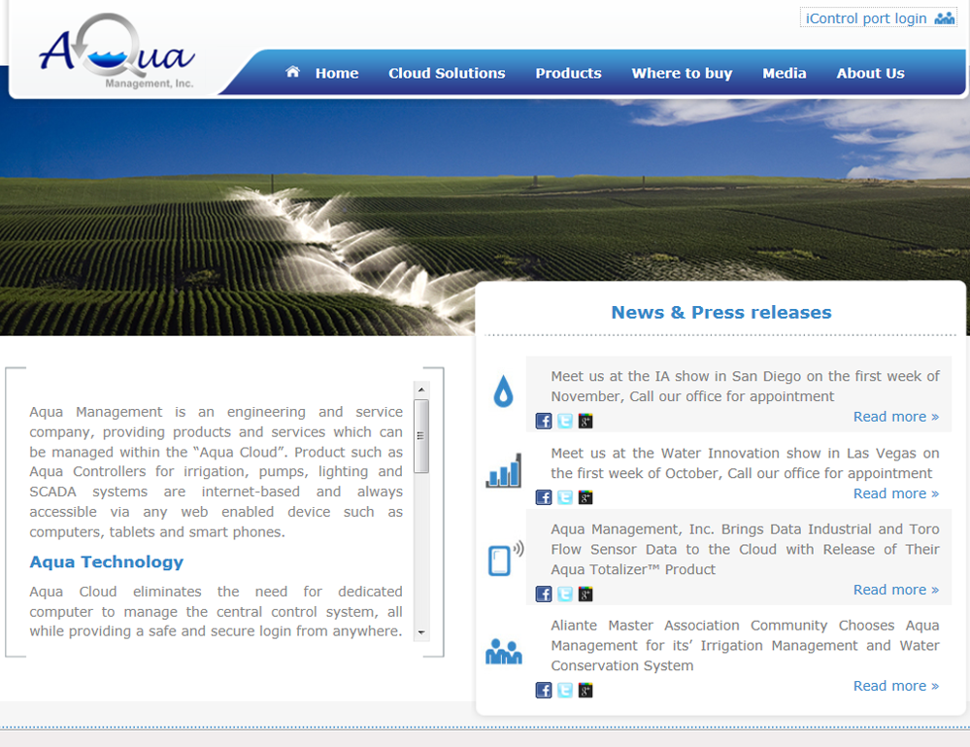The image size is (970, 747).
Task: Click the Aqua Technology heading
Action: tap(107, 562)
